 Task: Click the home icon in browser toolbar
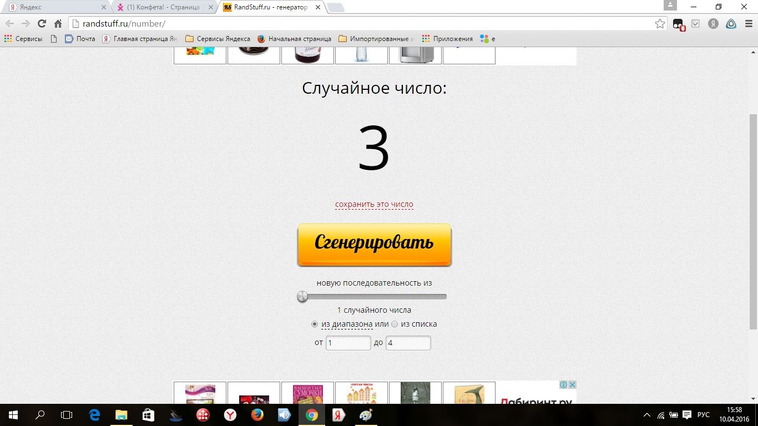tap(58, 23)
